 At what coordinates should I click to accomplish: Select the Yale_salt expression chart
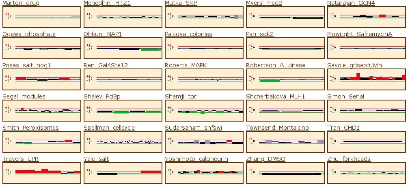pos(123,173)
